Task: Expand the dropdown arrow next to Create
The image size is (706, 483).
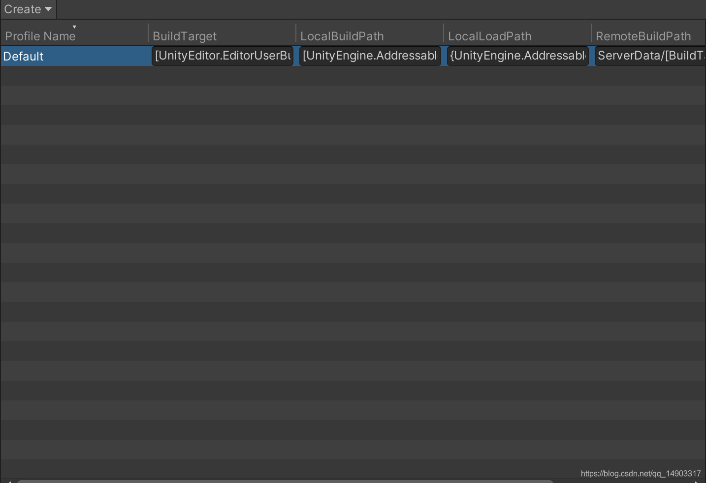Action: coord(48,9)
